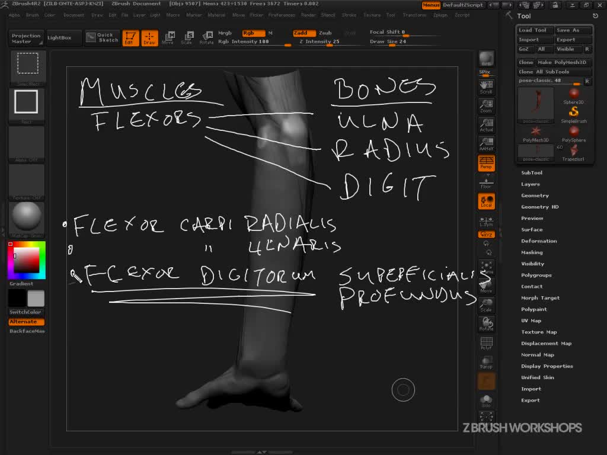Click the Rotate view icon in right shelf
Screen dimensions: 607x455
486,324
